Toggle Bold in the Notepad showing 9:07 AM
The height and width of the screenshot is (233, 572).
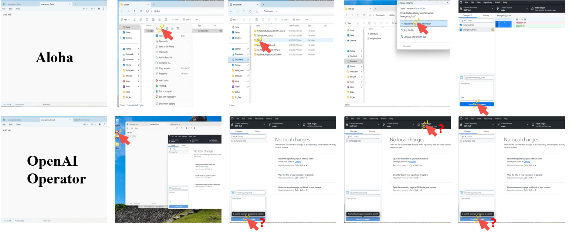click(x=100, y=124)
